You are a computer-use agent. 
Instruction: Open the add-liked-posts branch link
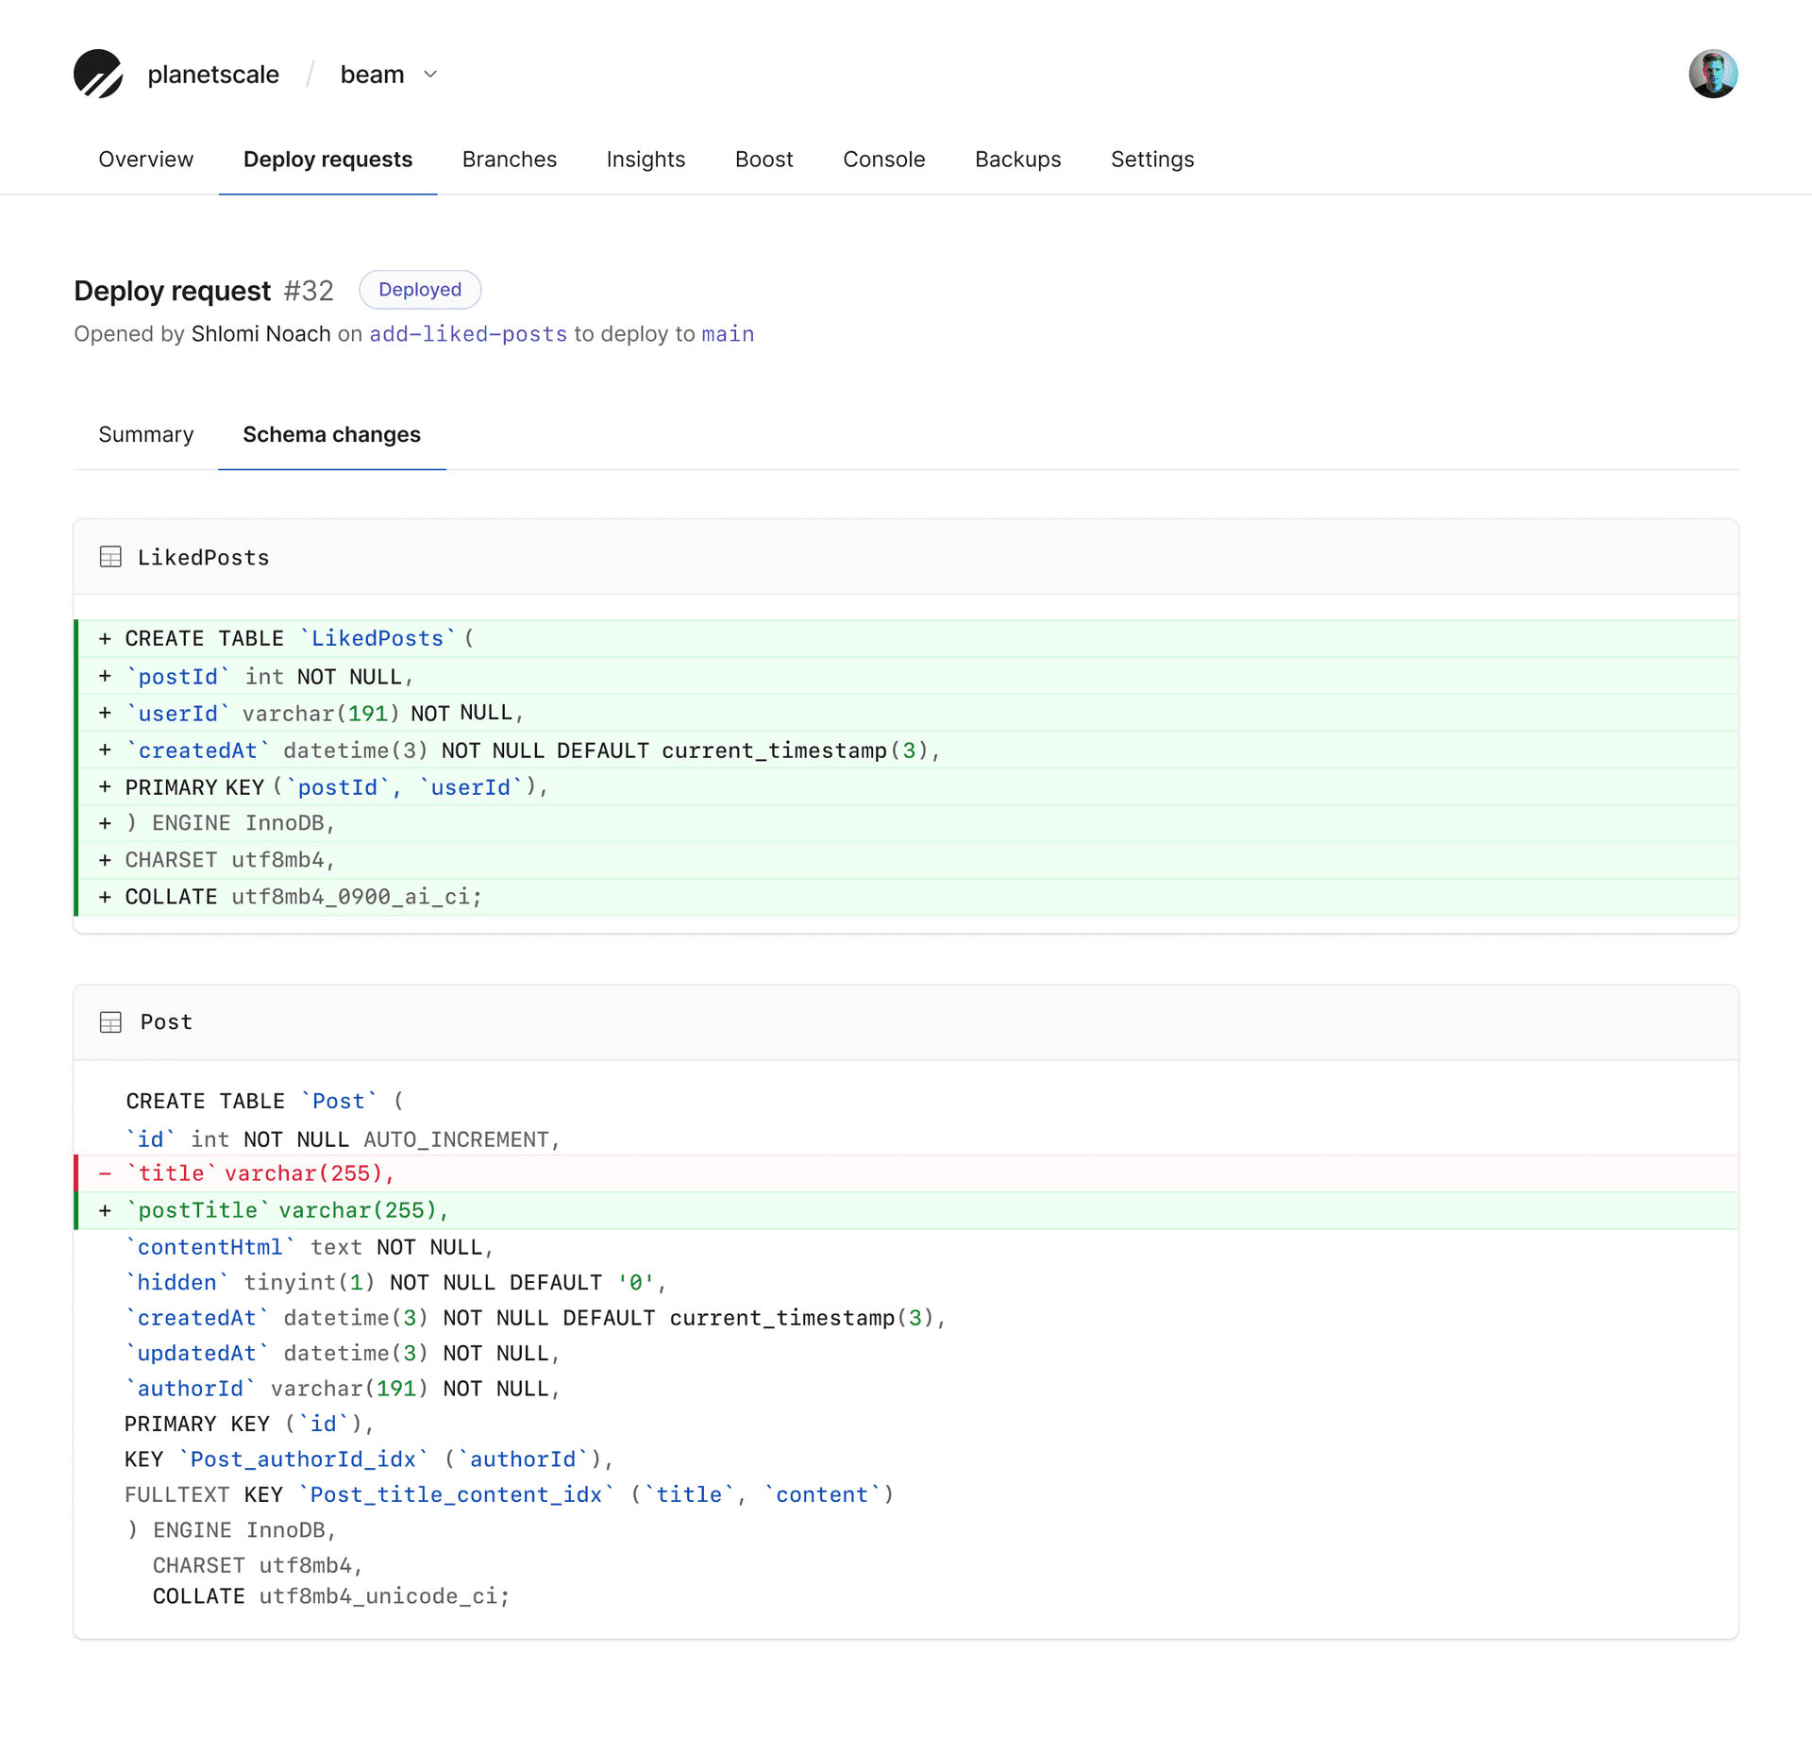pos(467,334)
